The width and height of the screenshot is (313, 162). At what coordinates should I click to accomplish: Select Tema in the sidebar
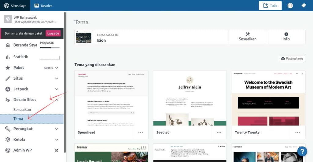[x=32, y=119]
